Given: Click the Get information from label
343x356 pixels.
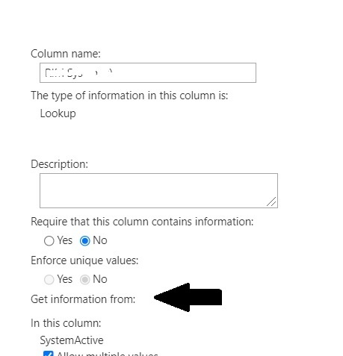Looking at the screenshot, I should 83,299.
